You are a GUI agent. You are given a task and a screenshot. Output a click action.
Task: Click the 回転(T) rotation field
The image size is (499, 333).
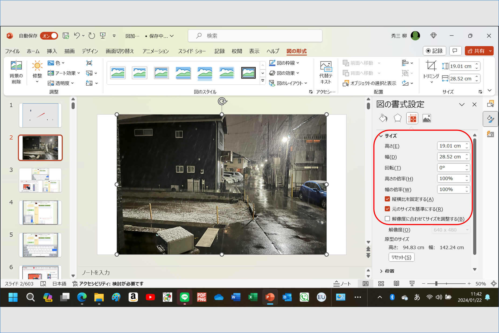tap(453, 168)
